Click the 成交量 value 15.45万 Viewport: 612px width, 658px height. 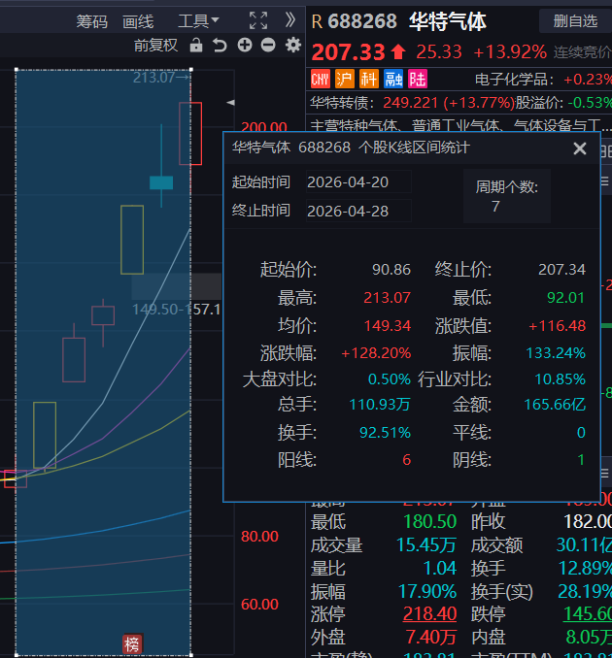[x=425, y=545]
